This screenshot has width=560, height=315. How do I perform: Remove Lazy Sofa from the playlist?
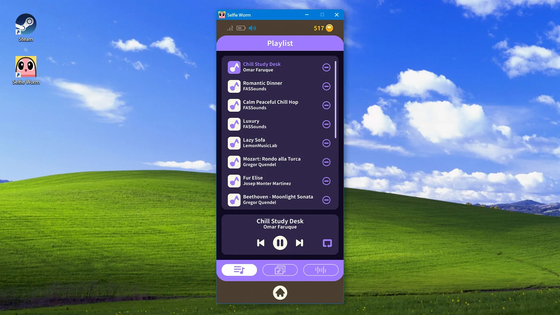click(x=326, y=143)
